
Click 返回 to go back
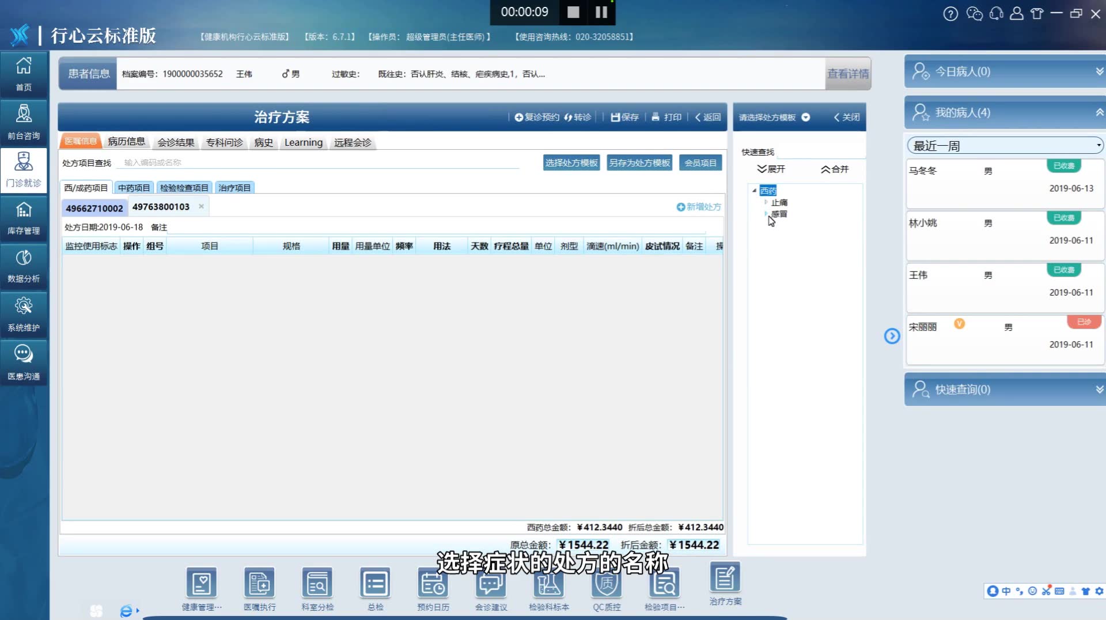coord(708,117)
